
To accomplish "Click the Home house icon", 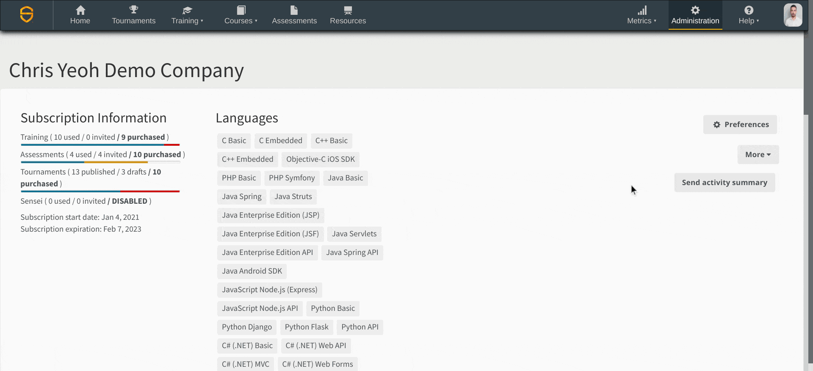I will pyautogui.click(x=80, y=10).
